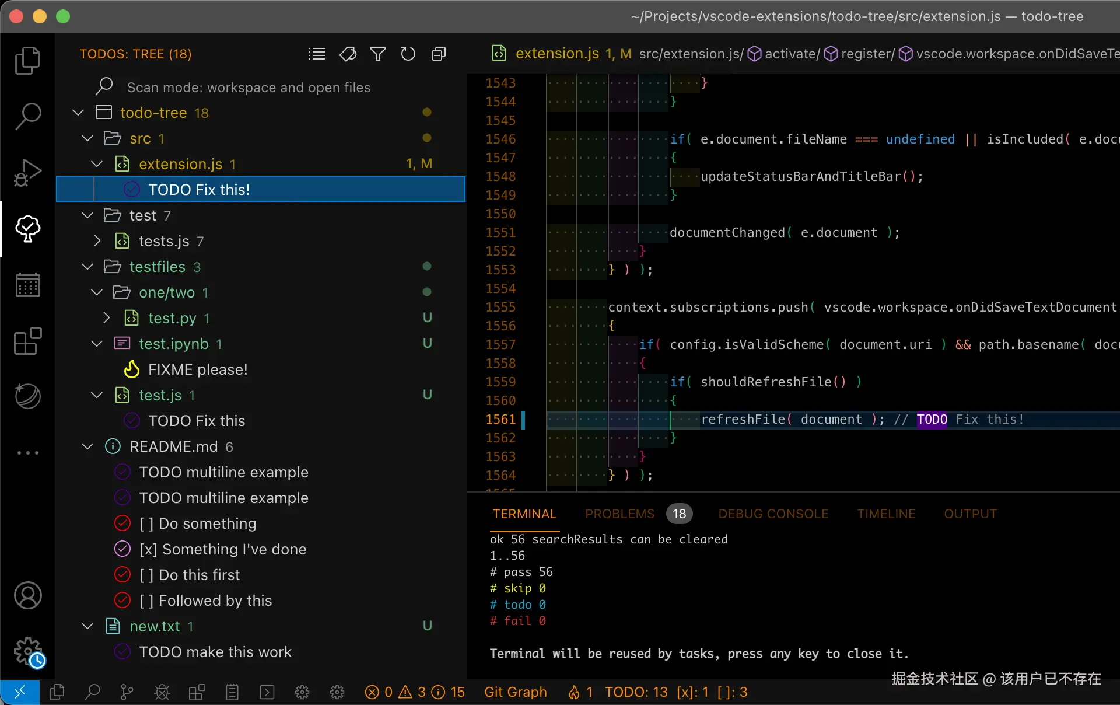Expand the test.py tree node
Viewport: 1120px width, 705px height.
[x=107, y=318]
